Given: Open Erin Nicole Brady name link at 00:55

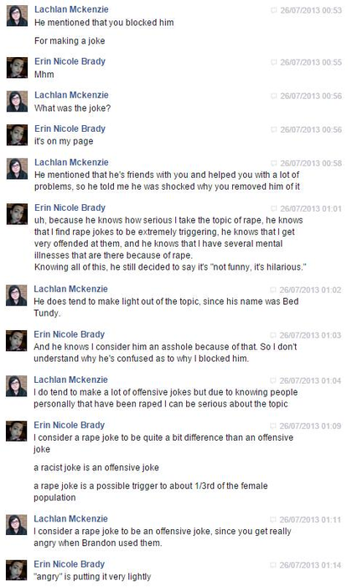Looking at the screenshot, I should point(70,61).
